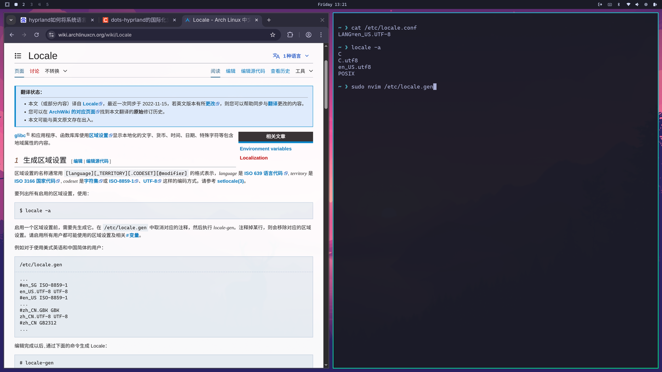This screenshot has height=372, width=662.
Task: Click the browser extensions puzzle icon
Action: pos(290,34)
